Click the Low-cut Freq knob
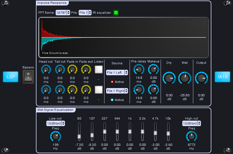 click(55, 136)
